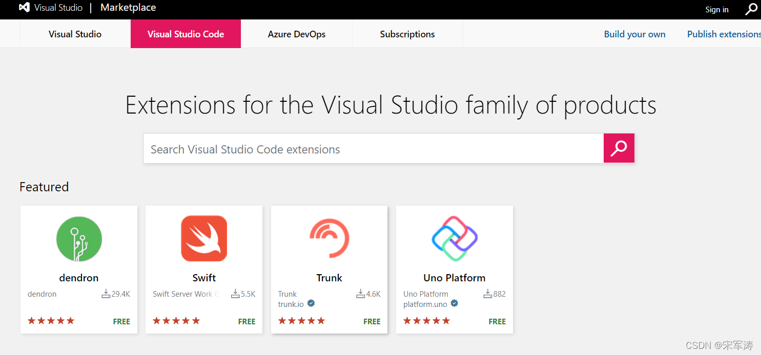Open the dendron green tree icon
This screenshot has height=355, width=761.
tap(79, 239)
